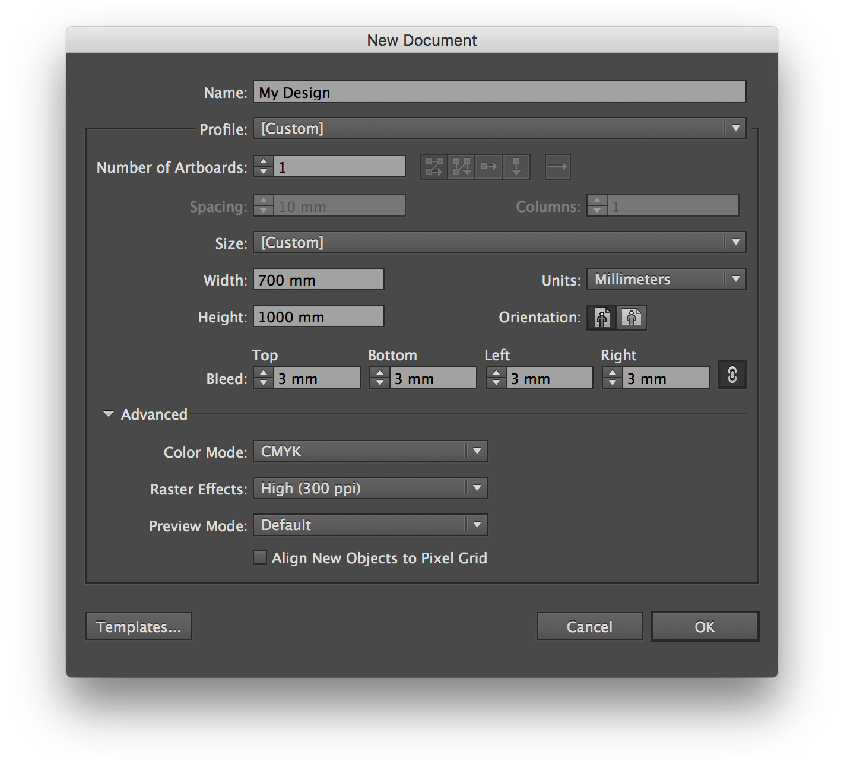Set the orientation to Landscape
The width and height of the screenshot is (844, 761).
632,318
